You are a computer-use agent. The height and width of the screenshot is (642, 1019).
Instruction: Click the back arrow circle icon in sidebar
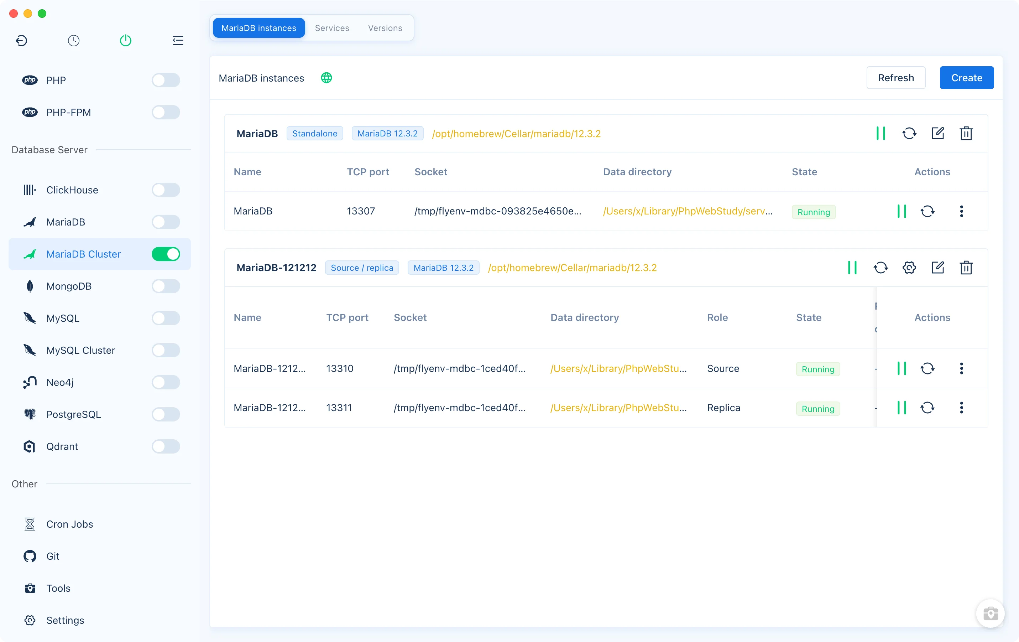click(22, 41)
